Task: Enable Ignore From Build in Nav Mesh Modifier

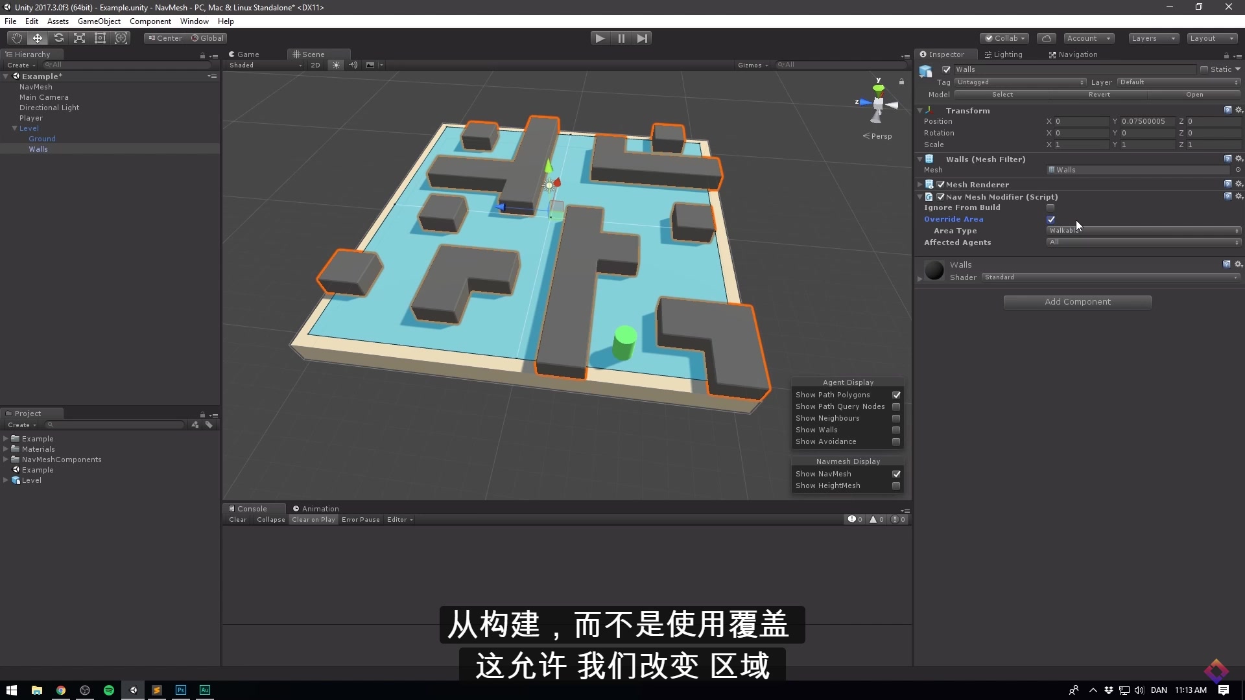Action: point(1050,207)
